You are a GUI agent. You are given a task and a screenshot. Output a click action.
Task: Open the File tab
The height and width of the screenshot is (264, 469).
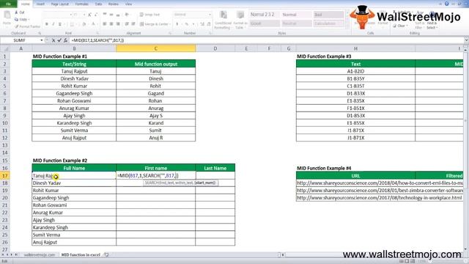tap(8, 4)
